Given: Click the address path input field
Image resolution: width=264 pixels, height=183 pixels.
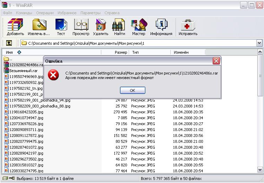Looking at the screenshot, I should [138, 43].
